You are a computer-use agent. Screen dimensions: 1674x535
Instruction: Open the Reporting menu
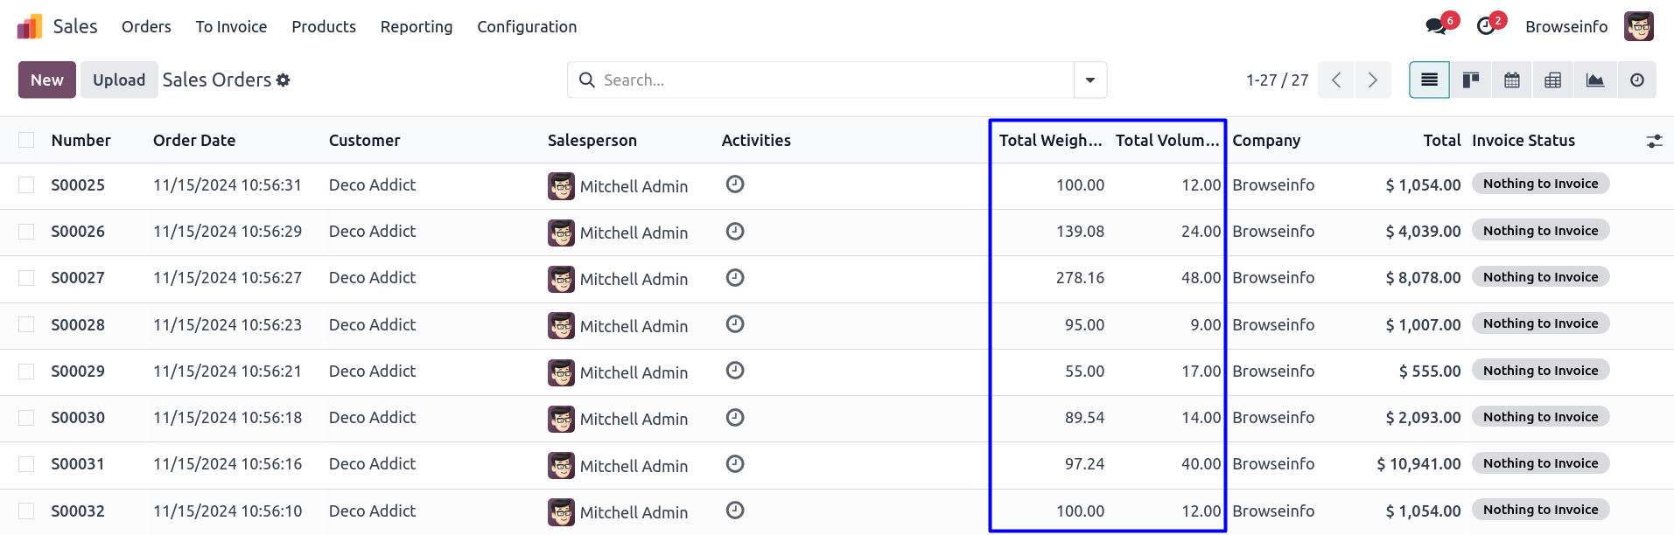click(x=417, y=27)
